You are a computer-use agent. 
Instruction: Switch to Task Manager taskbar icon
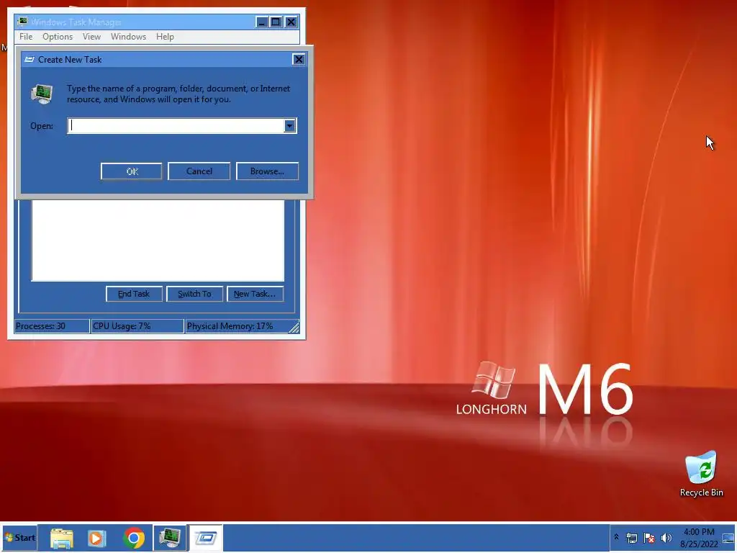[x=170, y=538]
